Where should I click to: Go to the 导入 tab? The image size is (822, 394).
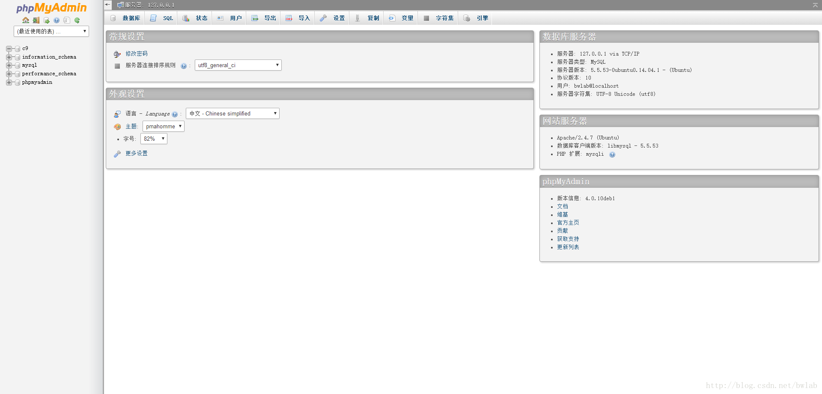[x=298, y=18]
